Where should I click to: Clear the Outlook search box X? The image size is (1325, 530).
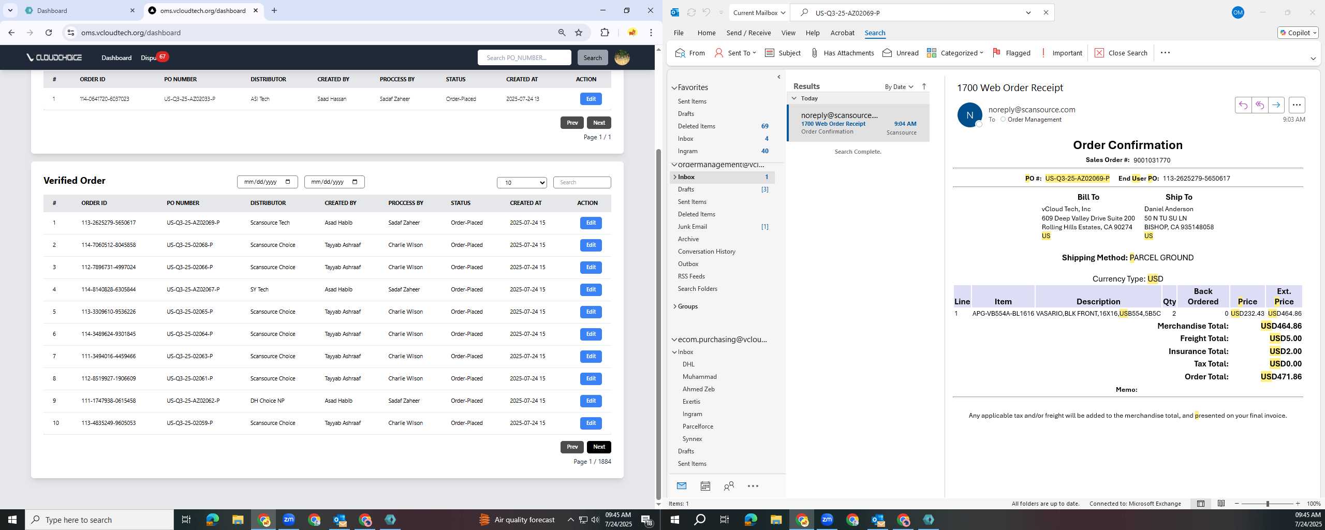1046,12
